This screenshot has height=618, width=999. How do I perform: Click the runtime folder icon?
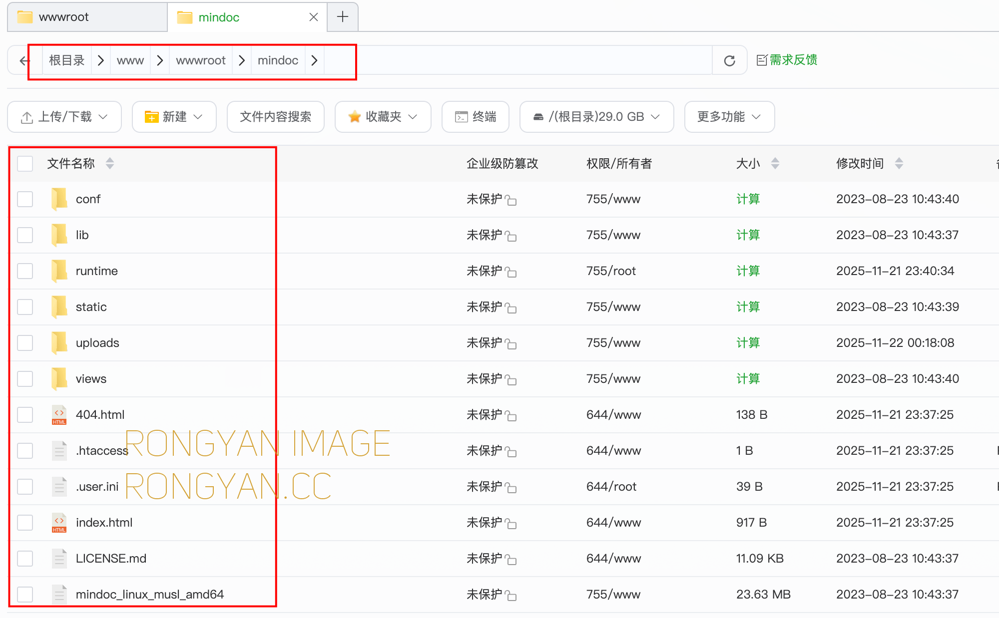pos(59,271)
